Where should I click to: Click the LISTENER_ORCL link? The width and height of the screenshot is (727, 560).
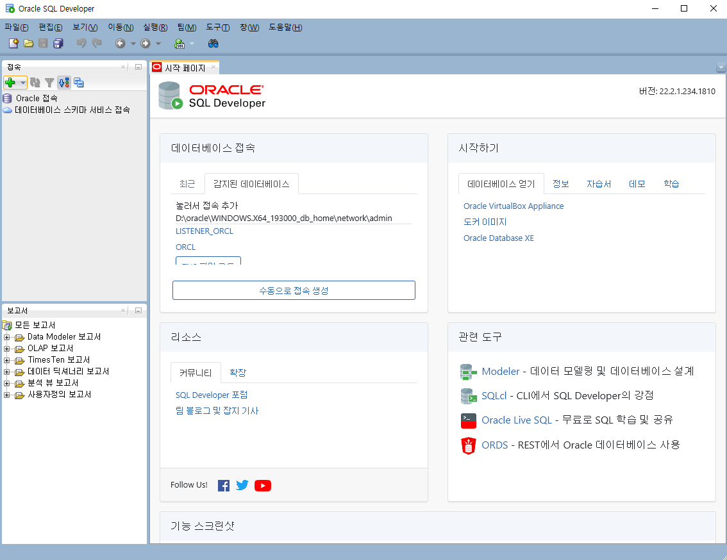tap(205, 231)
